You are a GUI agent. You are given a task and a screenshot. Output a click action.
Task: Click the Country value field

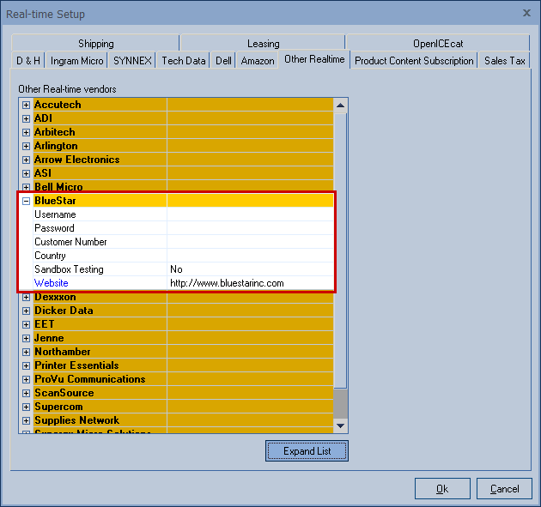click(250, 256)
